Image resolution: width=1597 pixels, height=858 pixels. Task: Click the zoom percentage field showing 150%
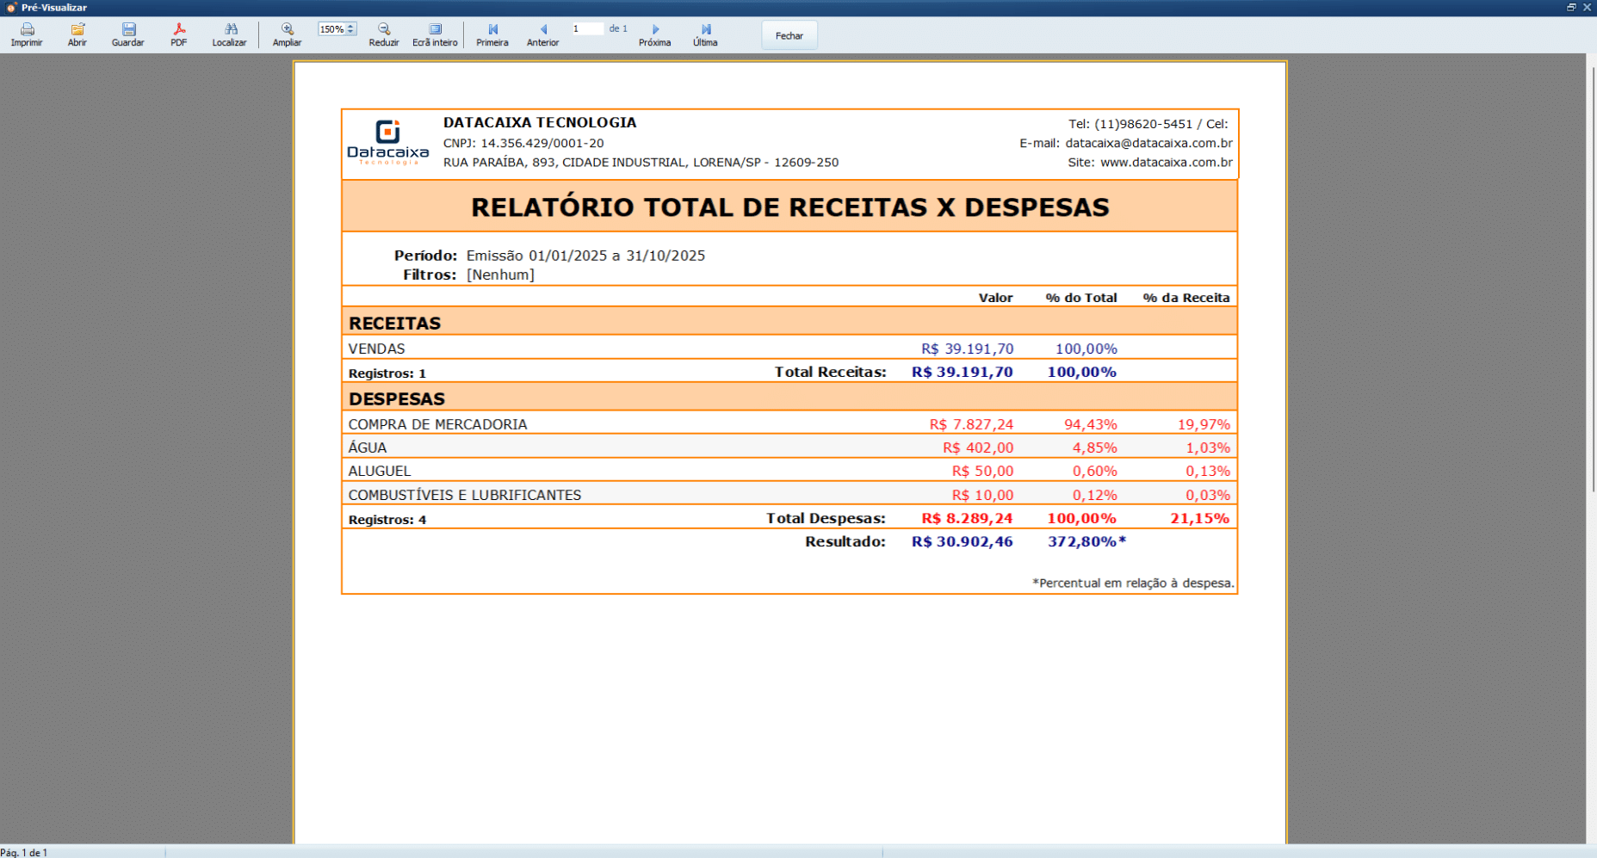coord(331,28)
